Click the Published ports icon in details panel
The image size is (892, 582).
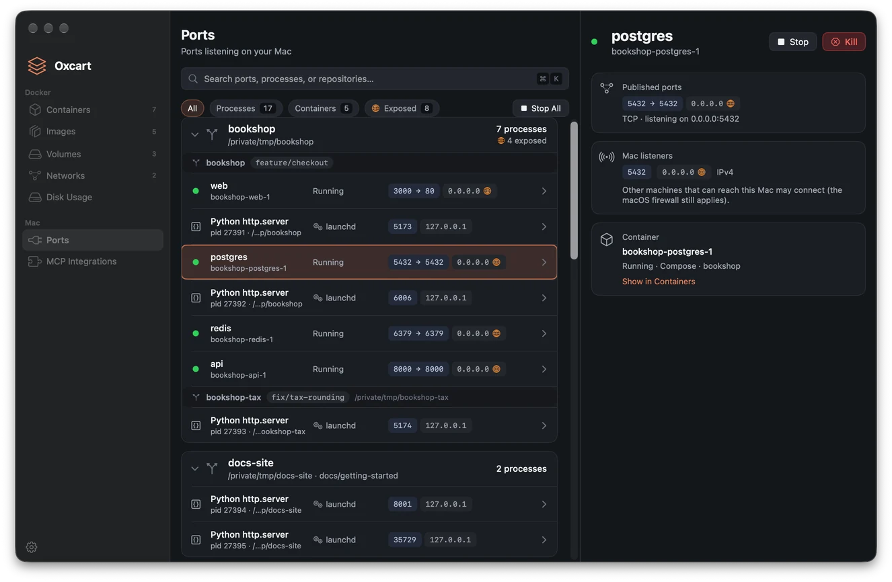607,88
